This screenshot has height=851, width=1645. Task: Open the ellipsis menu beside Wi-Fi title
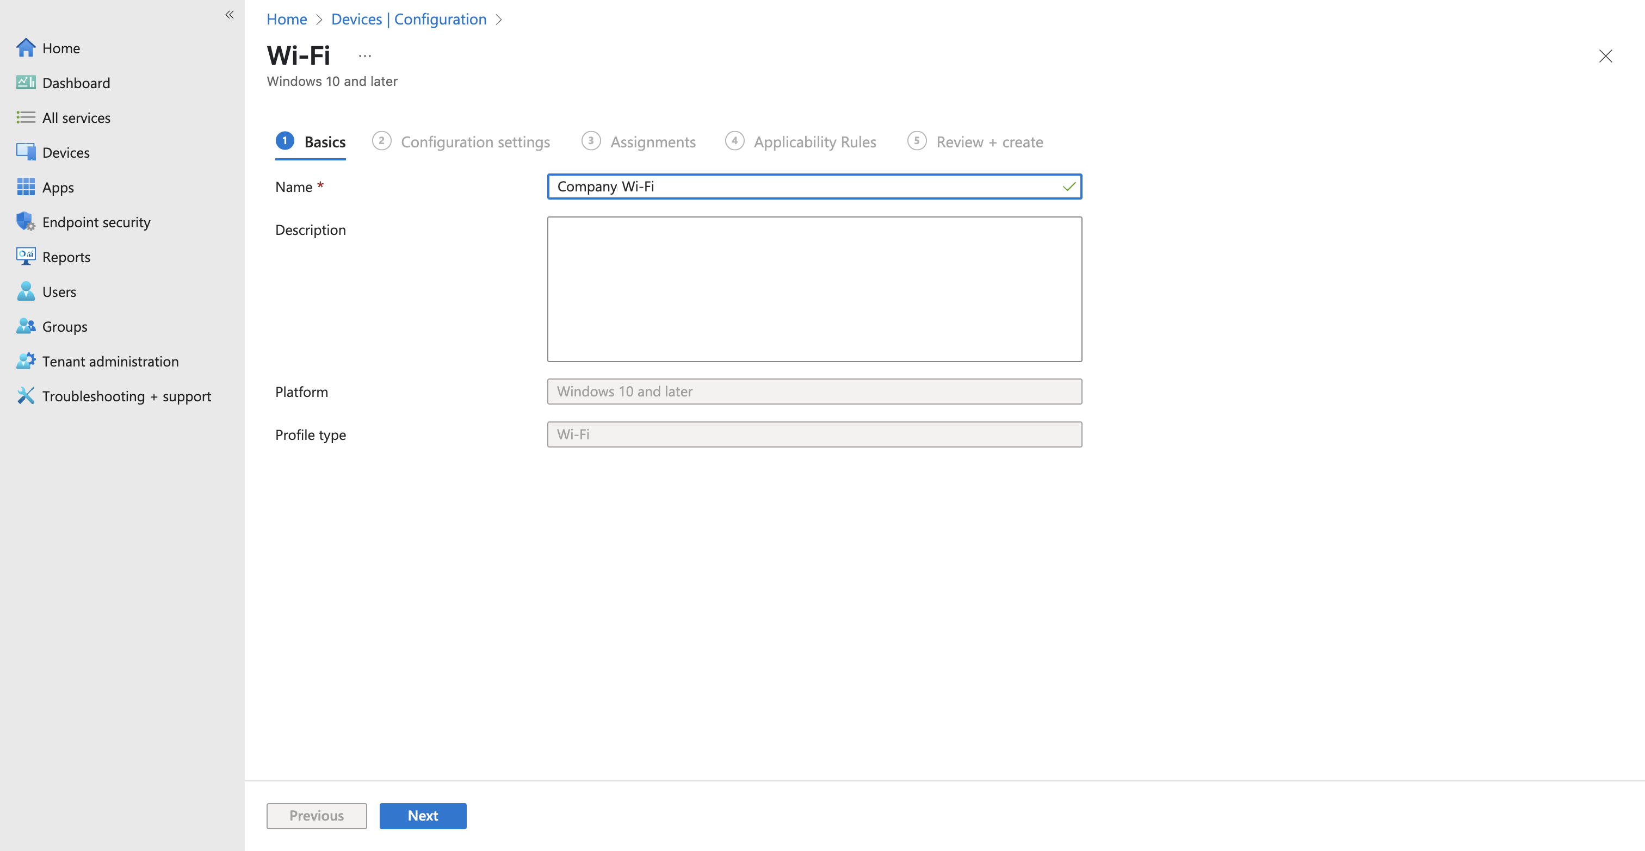pyautogui.click(x=364, y=56)
